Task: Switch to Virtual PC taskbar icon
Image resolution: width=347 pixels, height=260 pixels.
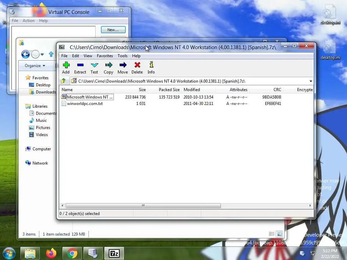Action: point(93,253)
